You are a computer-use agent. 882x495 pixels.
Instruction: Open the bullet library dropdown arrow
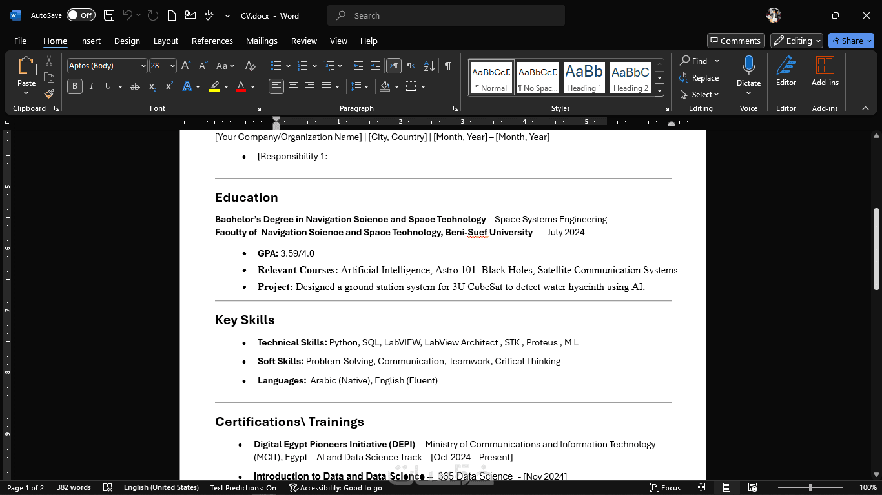pos(287,66)
